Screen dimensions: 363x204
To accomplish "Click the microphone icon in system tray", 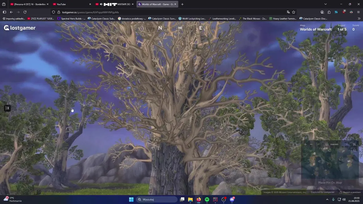I will pos(333,199).
